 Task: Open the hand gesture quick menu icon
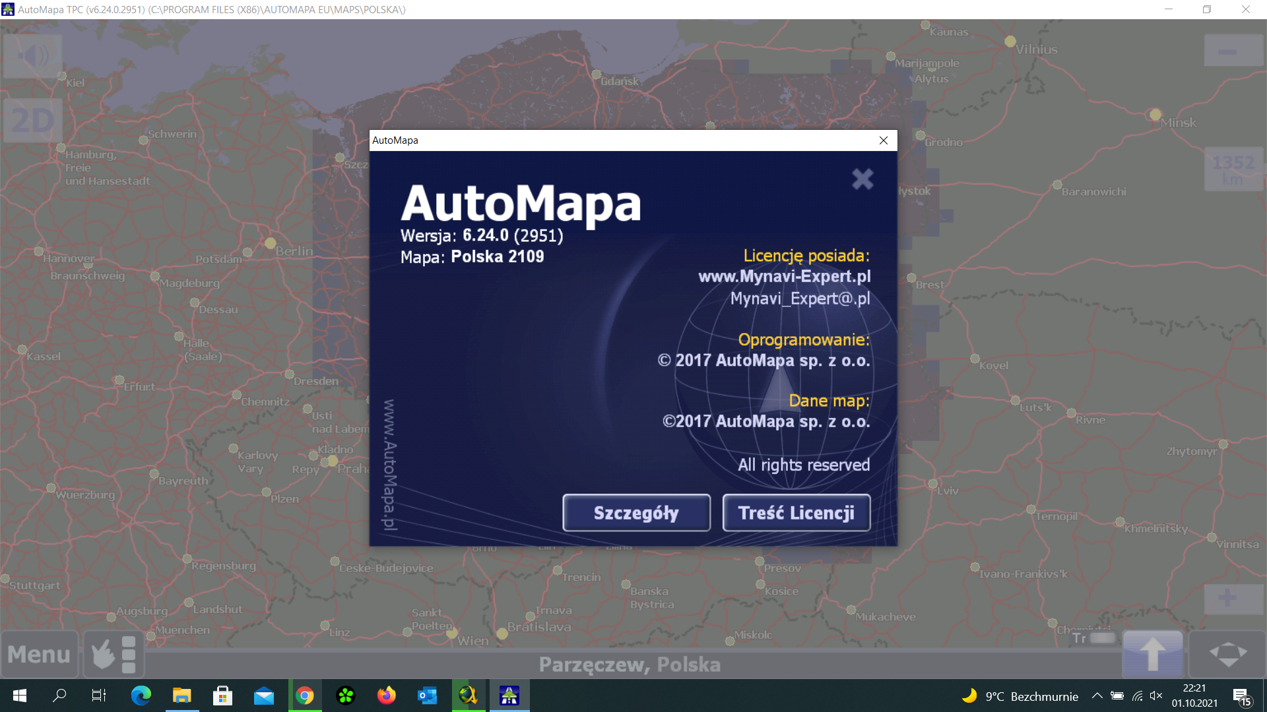tap(114, 655)
